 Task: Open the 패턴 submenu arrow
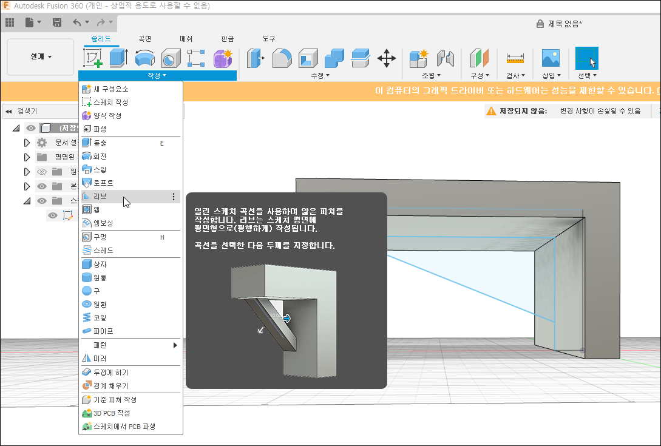[175, 345]
